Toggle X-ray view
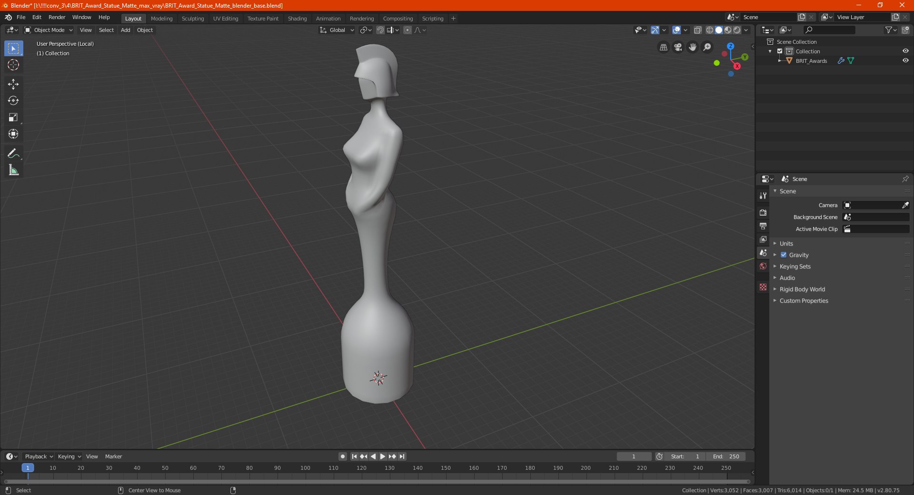The width and height of the screenshot is (914, 495). (x=697, y=30)
